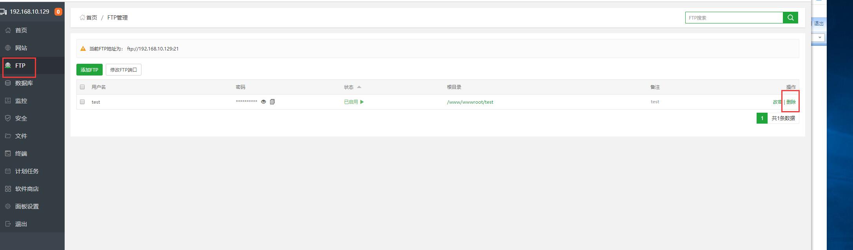Sort the table by the 状态 column arrow
This screenshot has width=853, height=250.
point(359,87)
